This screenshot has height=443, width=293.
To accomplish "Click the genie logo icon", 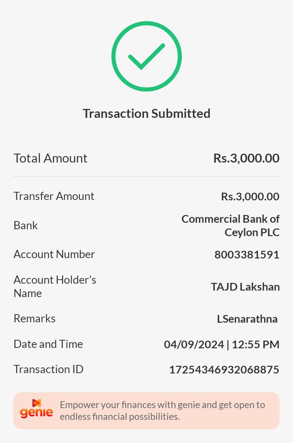I will click(x=37, y=409).
